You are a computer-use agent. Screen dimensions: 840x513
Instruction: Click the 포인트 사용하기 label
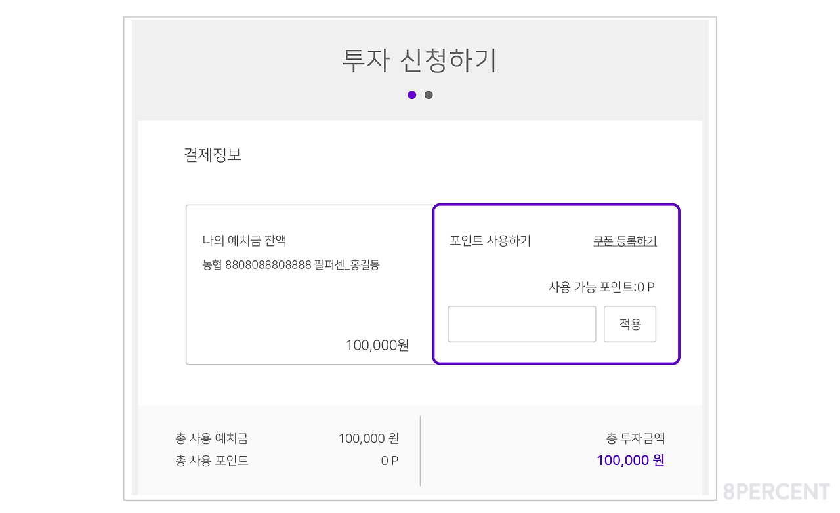coord(490,241)
